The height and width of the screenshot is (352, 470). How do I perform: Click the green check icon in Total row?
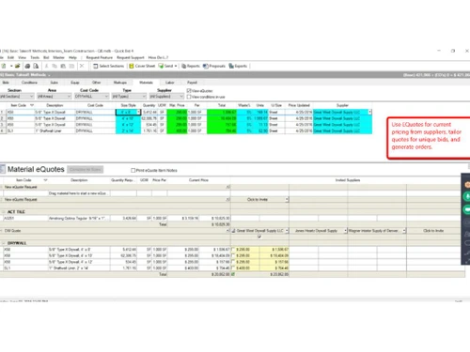[233, 274]
